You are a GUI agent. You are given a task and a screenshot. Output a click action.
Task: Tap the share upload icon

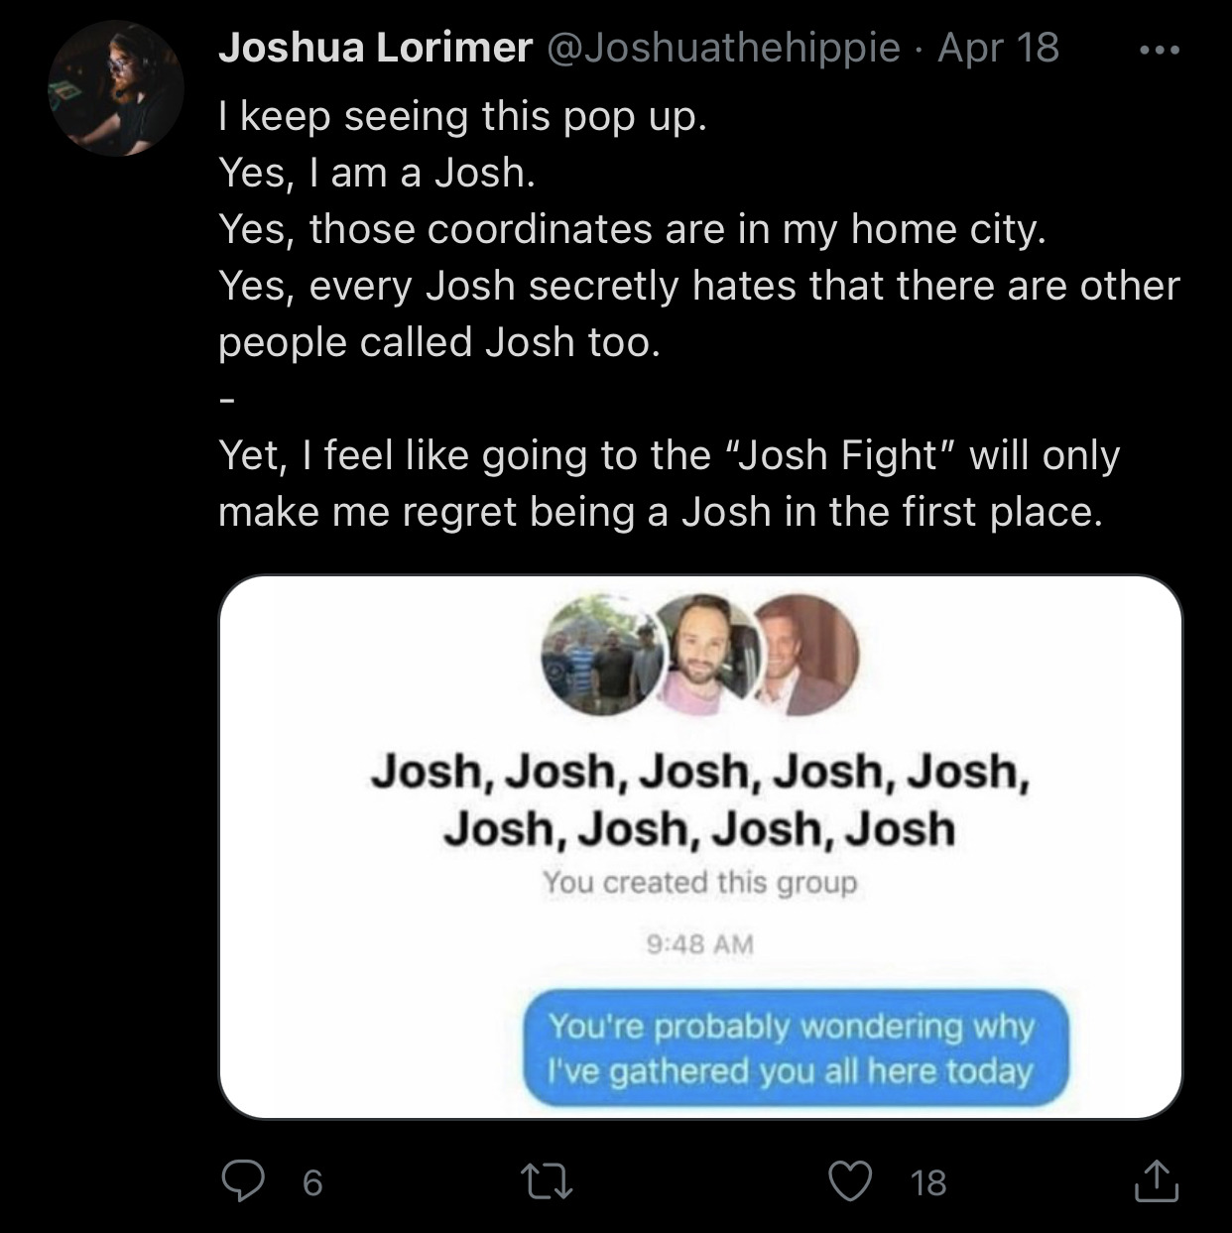tap(1156, 1181)
